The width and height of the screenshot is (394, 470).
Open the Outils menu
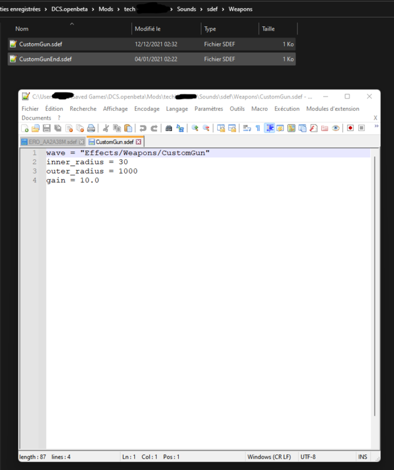(237, 109)
